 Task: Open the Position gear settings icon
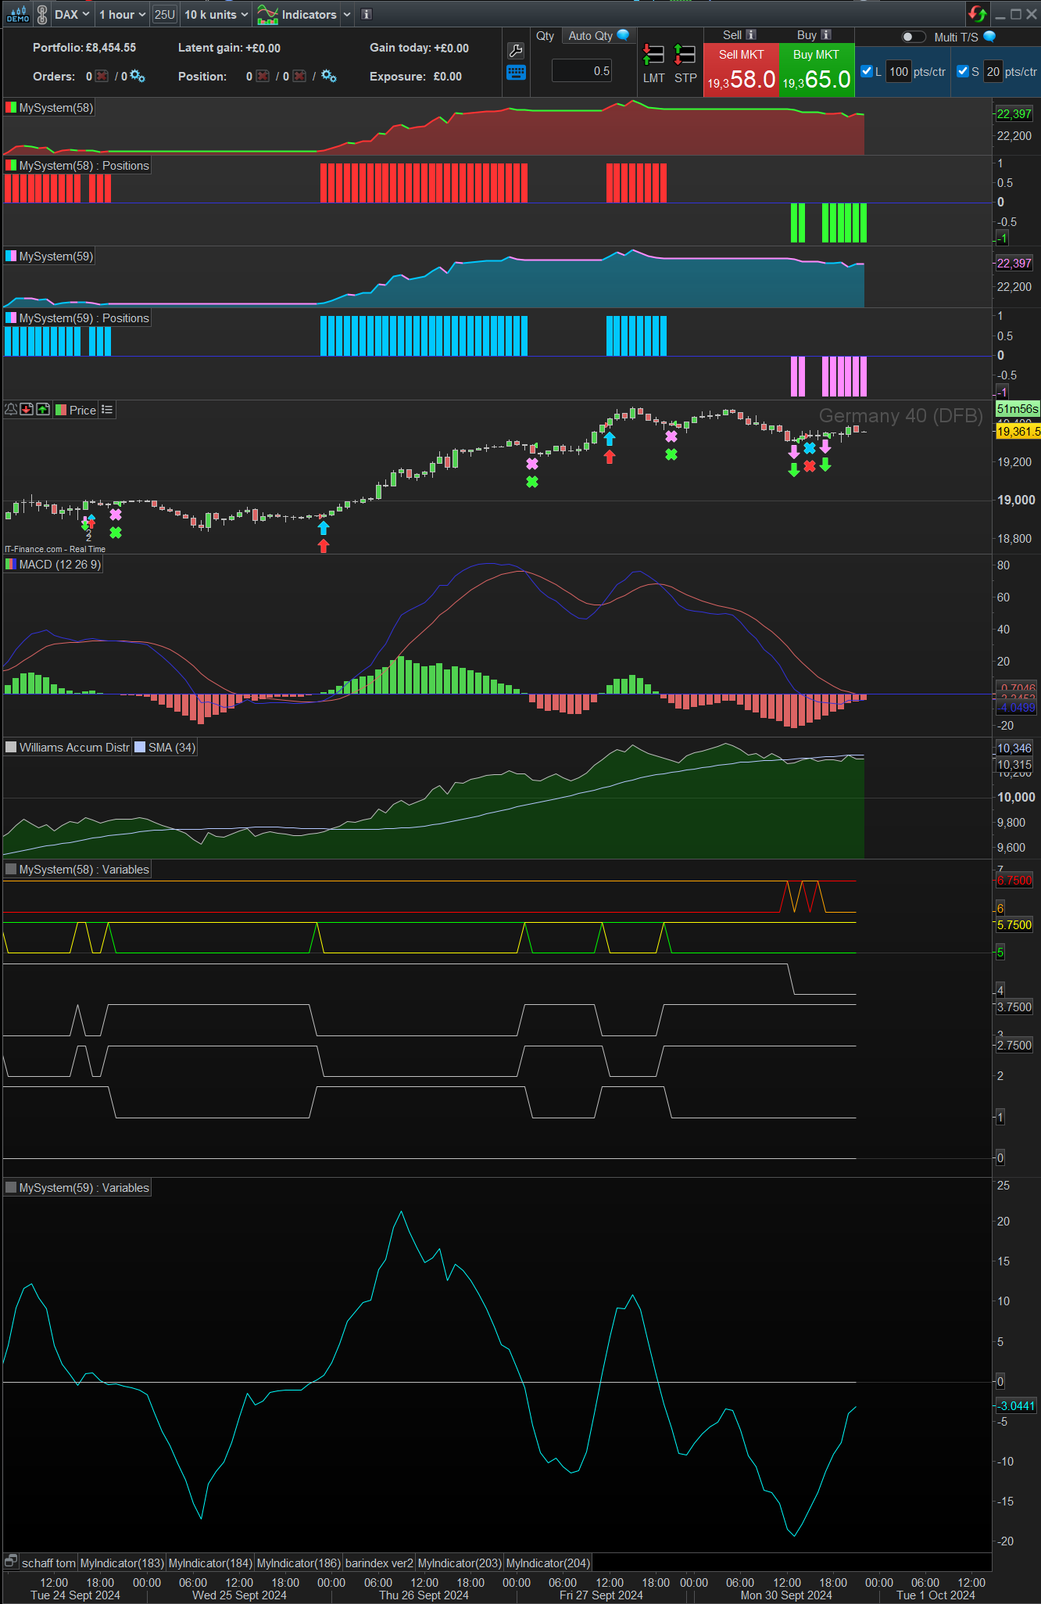point(329,76)
